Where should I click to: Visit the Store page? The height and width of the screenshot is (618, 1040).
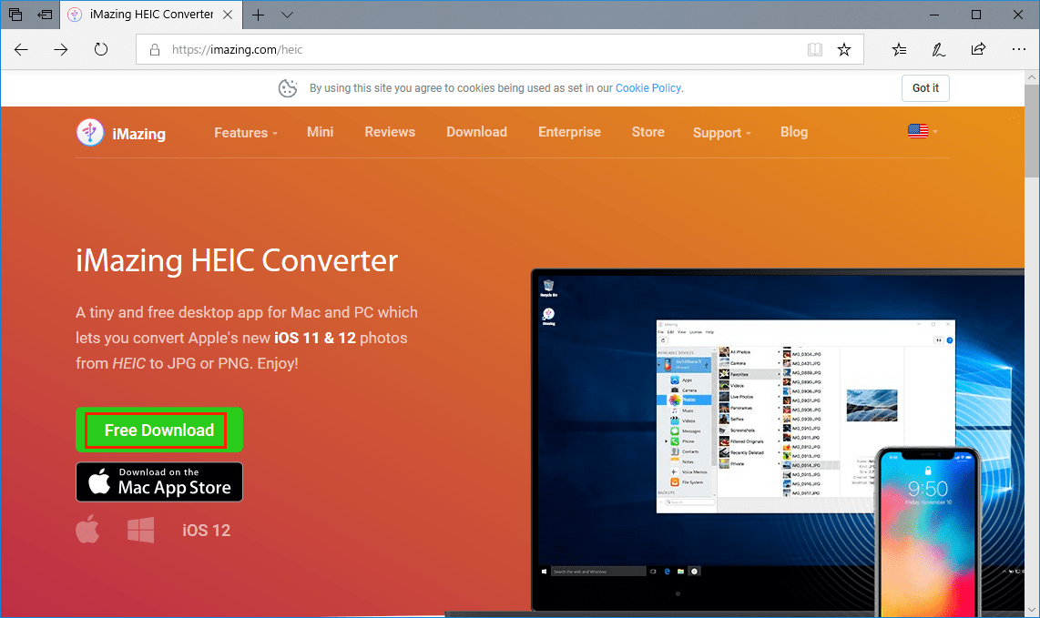click(648, 132)
